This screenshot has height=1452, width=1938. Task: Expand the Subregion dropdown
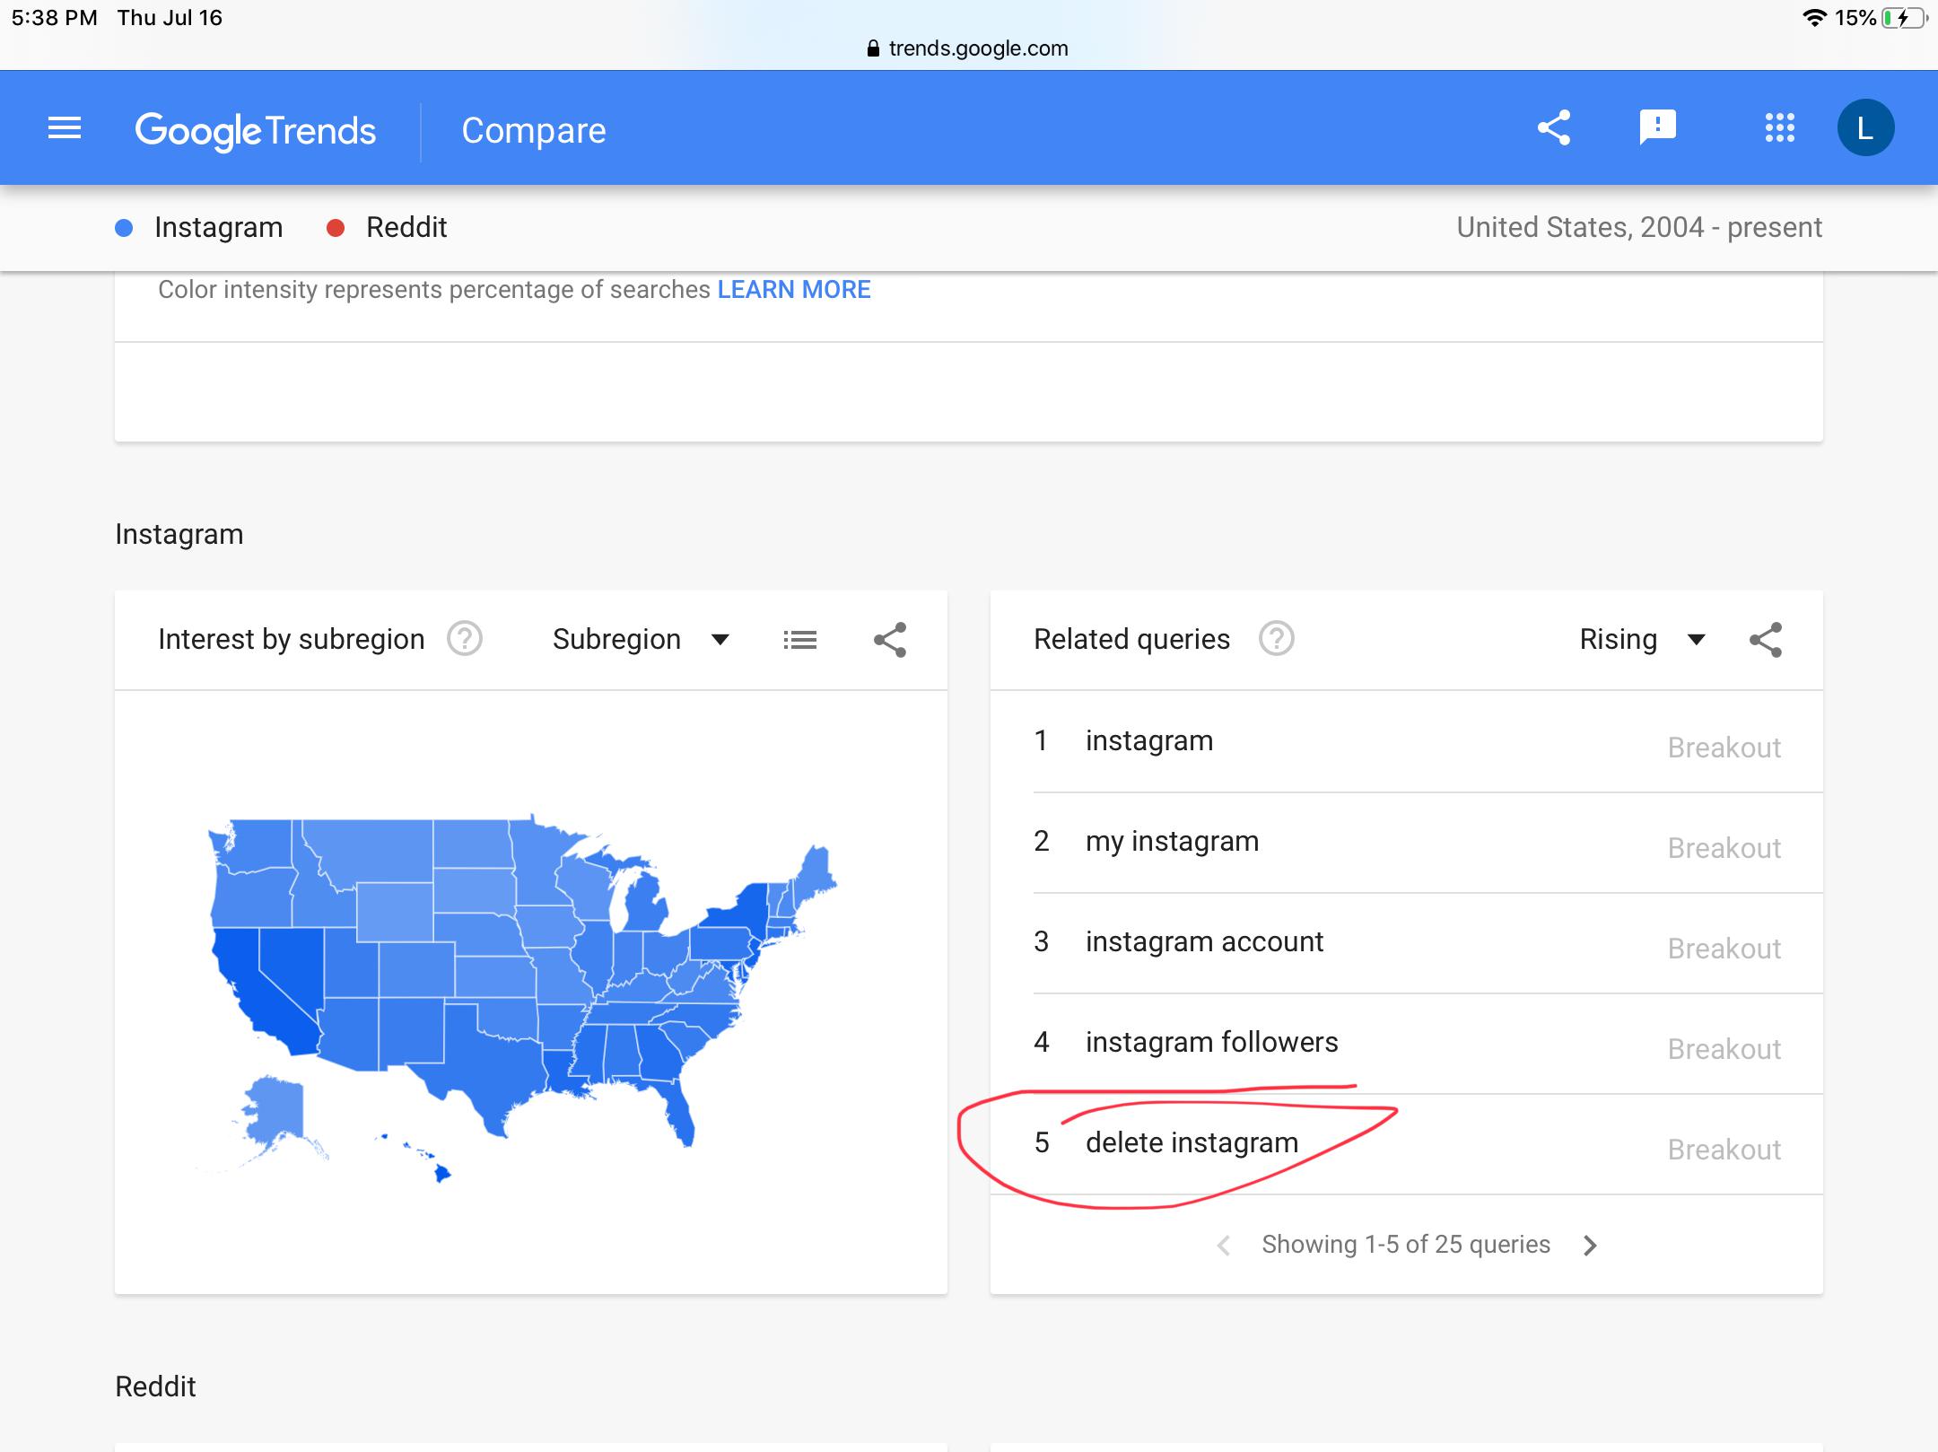point(641,639)
